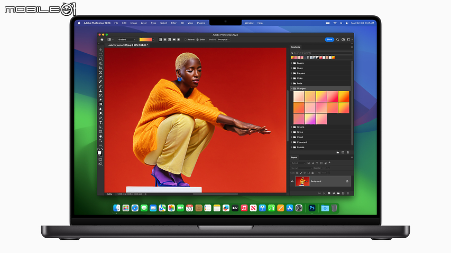
Task: Click the Home icon in options bar
Action: coord(102,40)
